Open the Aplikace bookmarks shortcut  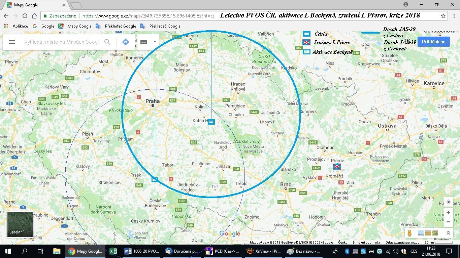(x=16, y=26)
